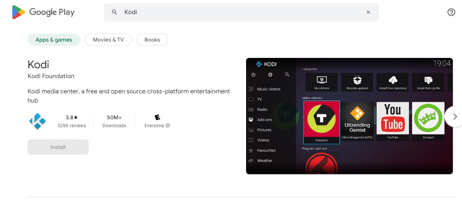Click the 326K reviews rating

71,122
